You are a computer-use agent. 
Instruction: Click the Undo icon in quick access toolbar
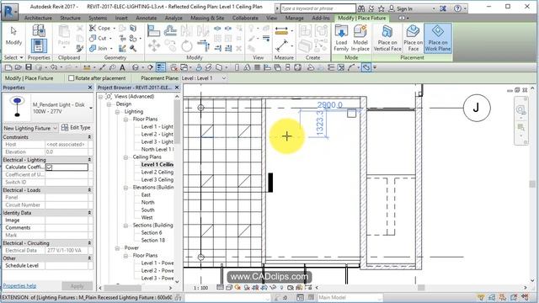click(x=54, y=67)
